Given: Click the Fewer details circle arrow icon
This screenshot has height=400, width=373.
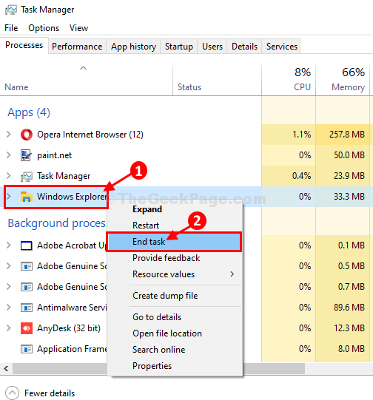Looking at the screenshot, I should (12, 393).
